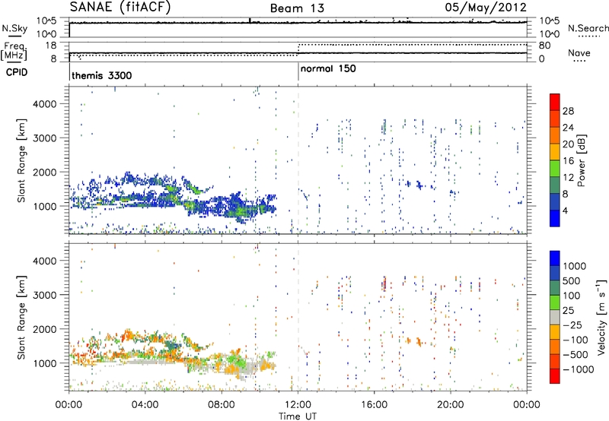Screen dimensions: 609x421
Task: Click the date '05/May/2012'
Action: (486, 7)
